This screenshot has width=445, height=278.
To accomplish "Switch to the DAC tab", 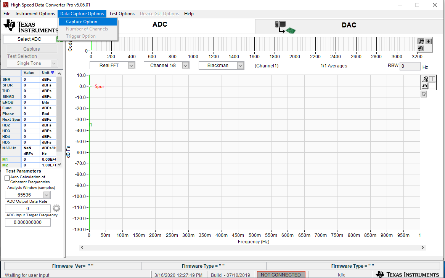I will click(349, 25).
